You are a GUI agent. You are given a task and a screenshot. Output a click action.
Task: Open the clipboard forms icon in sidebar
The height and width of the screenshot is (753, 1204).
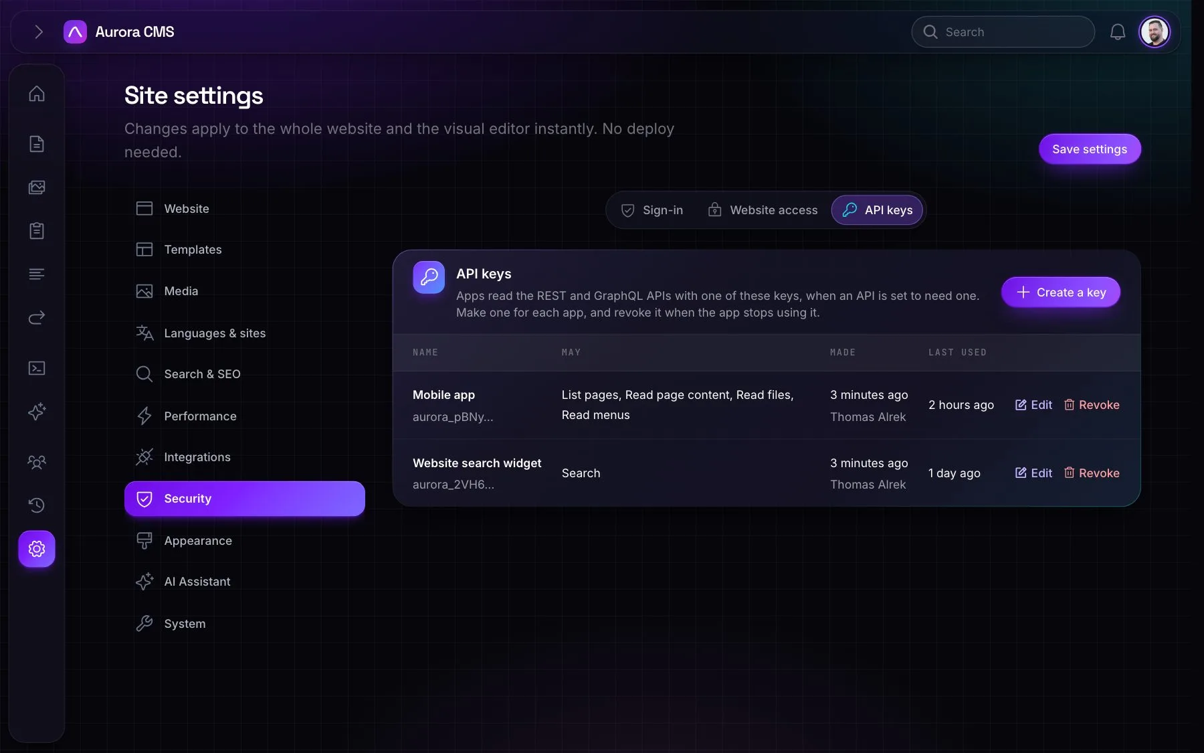(37, 231)
